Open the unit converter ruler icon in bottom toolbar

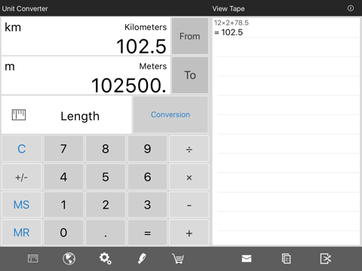pyautogui.click(x=33, y=258)
